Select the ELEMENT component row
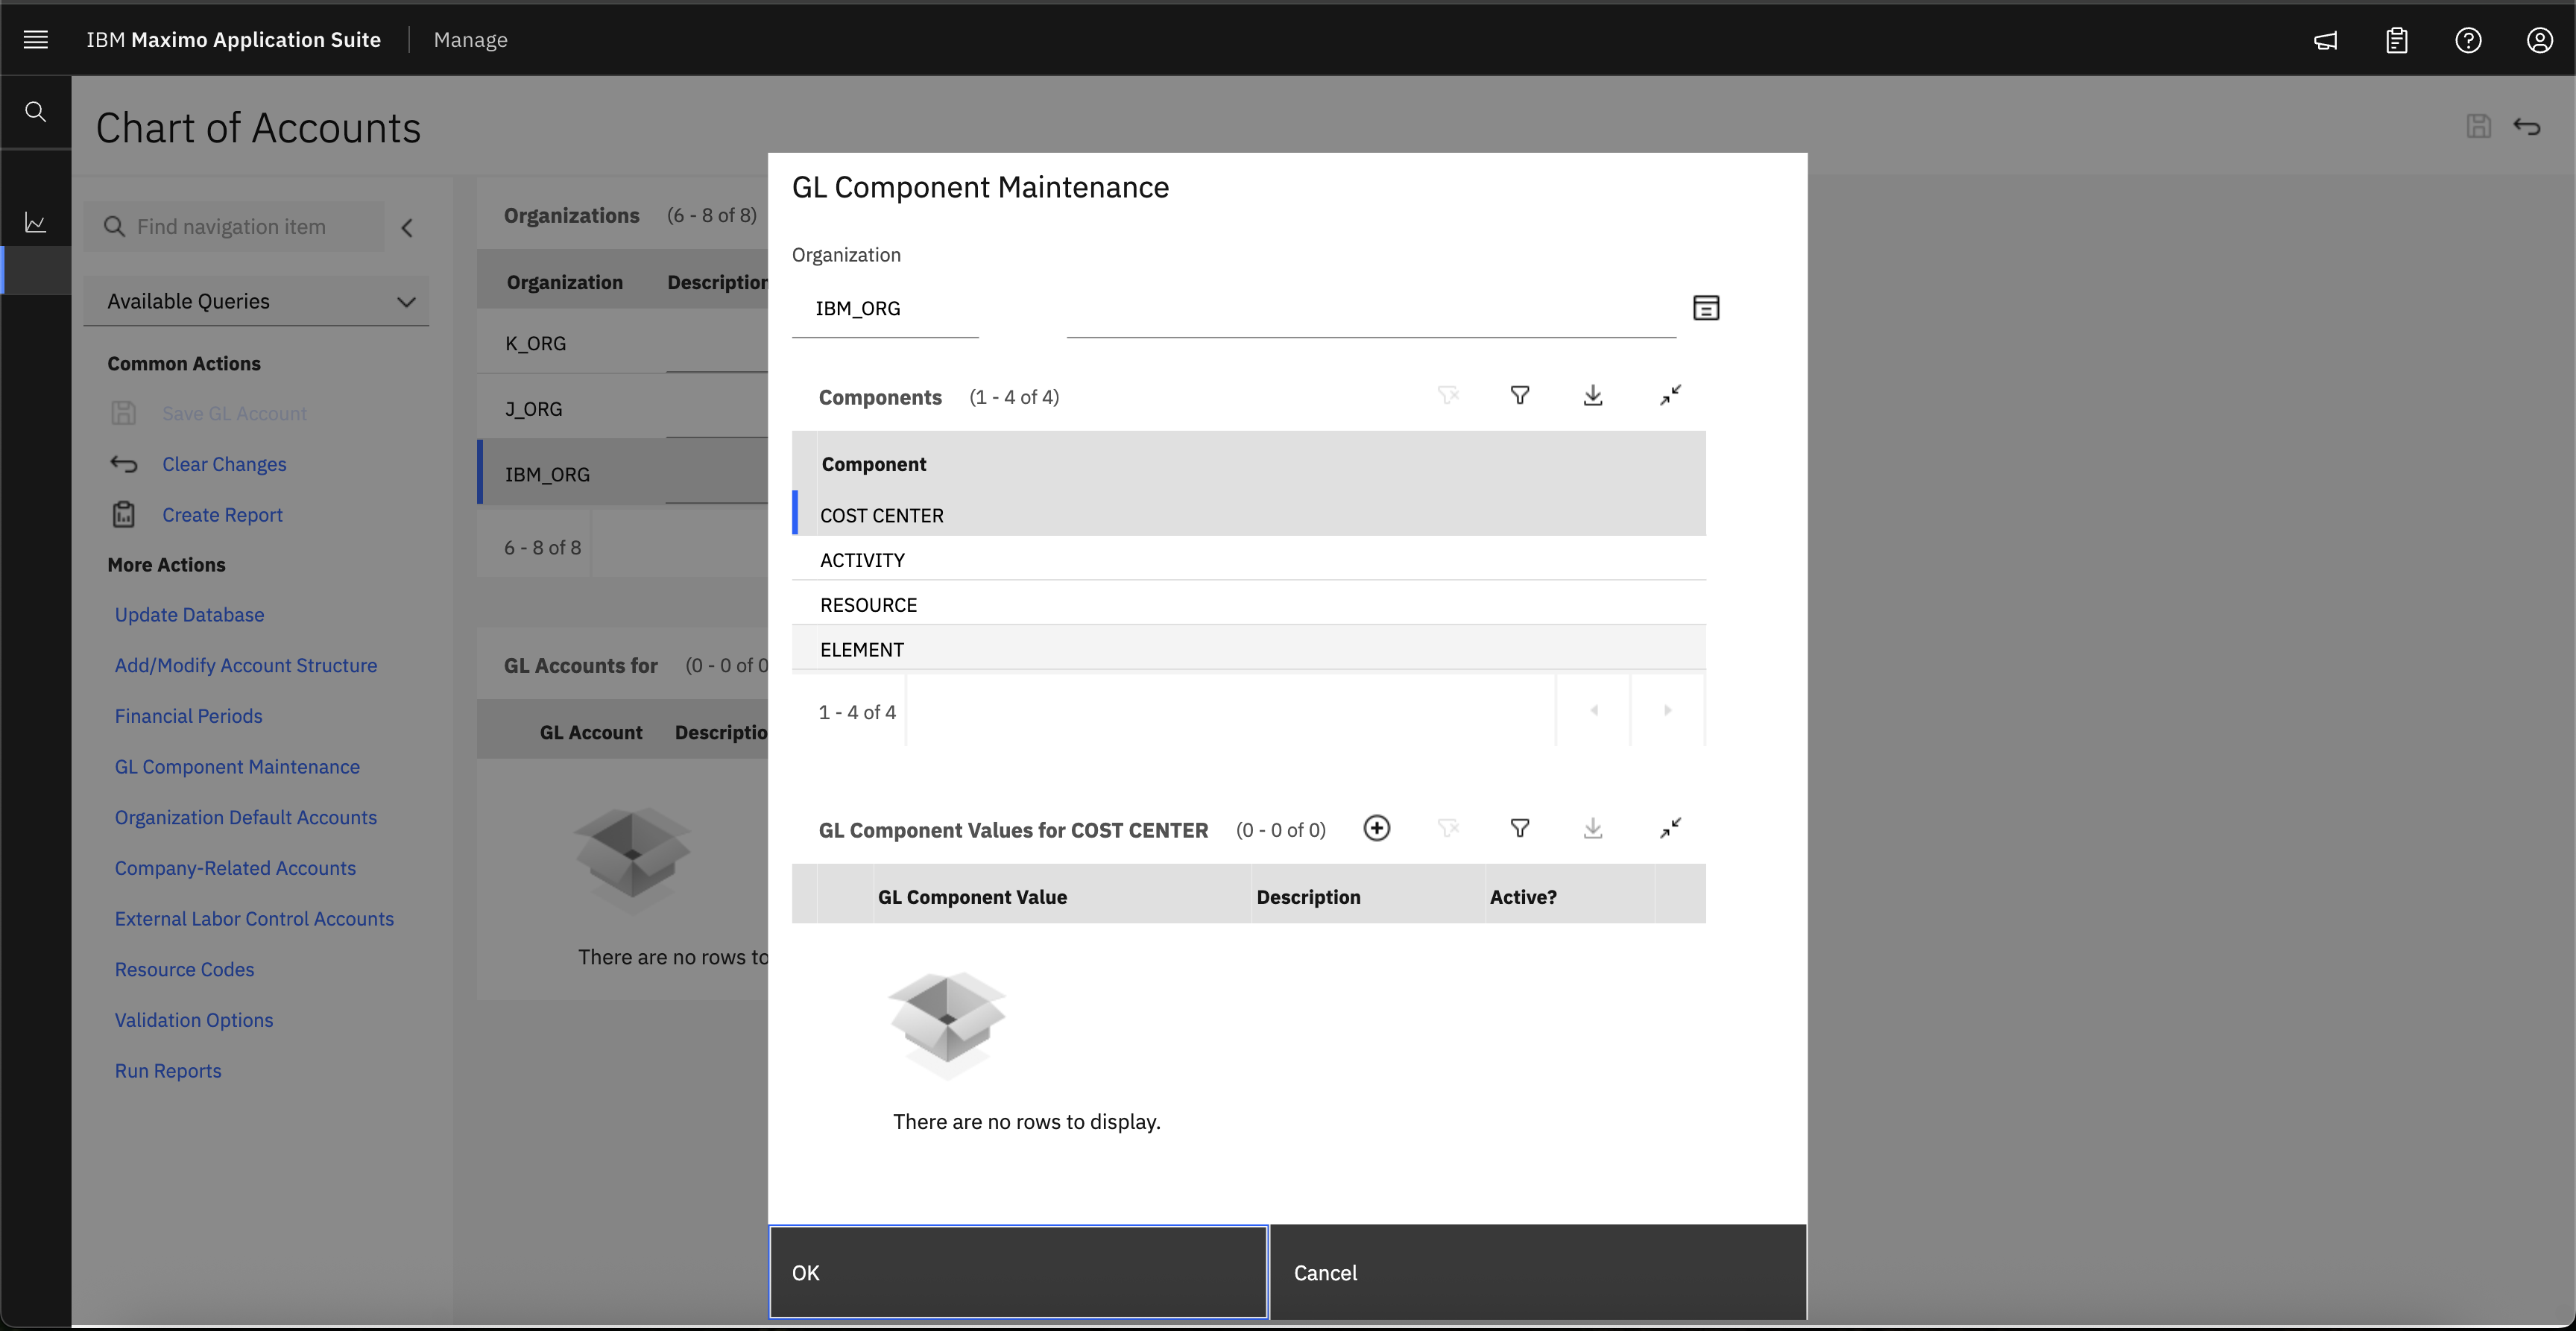Screen dimensions: 2576x1331 point(1249,648)
